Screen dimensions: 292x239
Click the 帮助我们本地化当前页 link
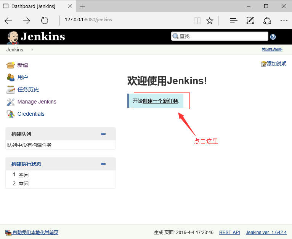(35, 232)
